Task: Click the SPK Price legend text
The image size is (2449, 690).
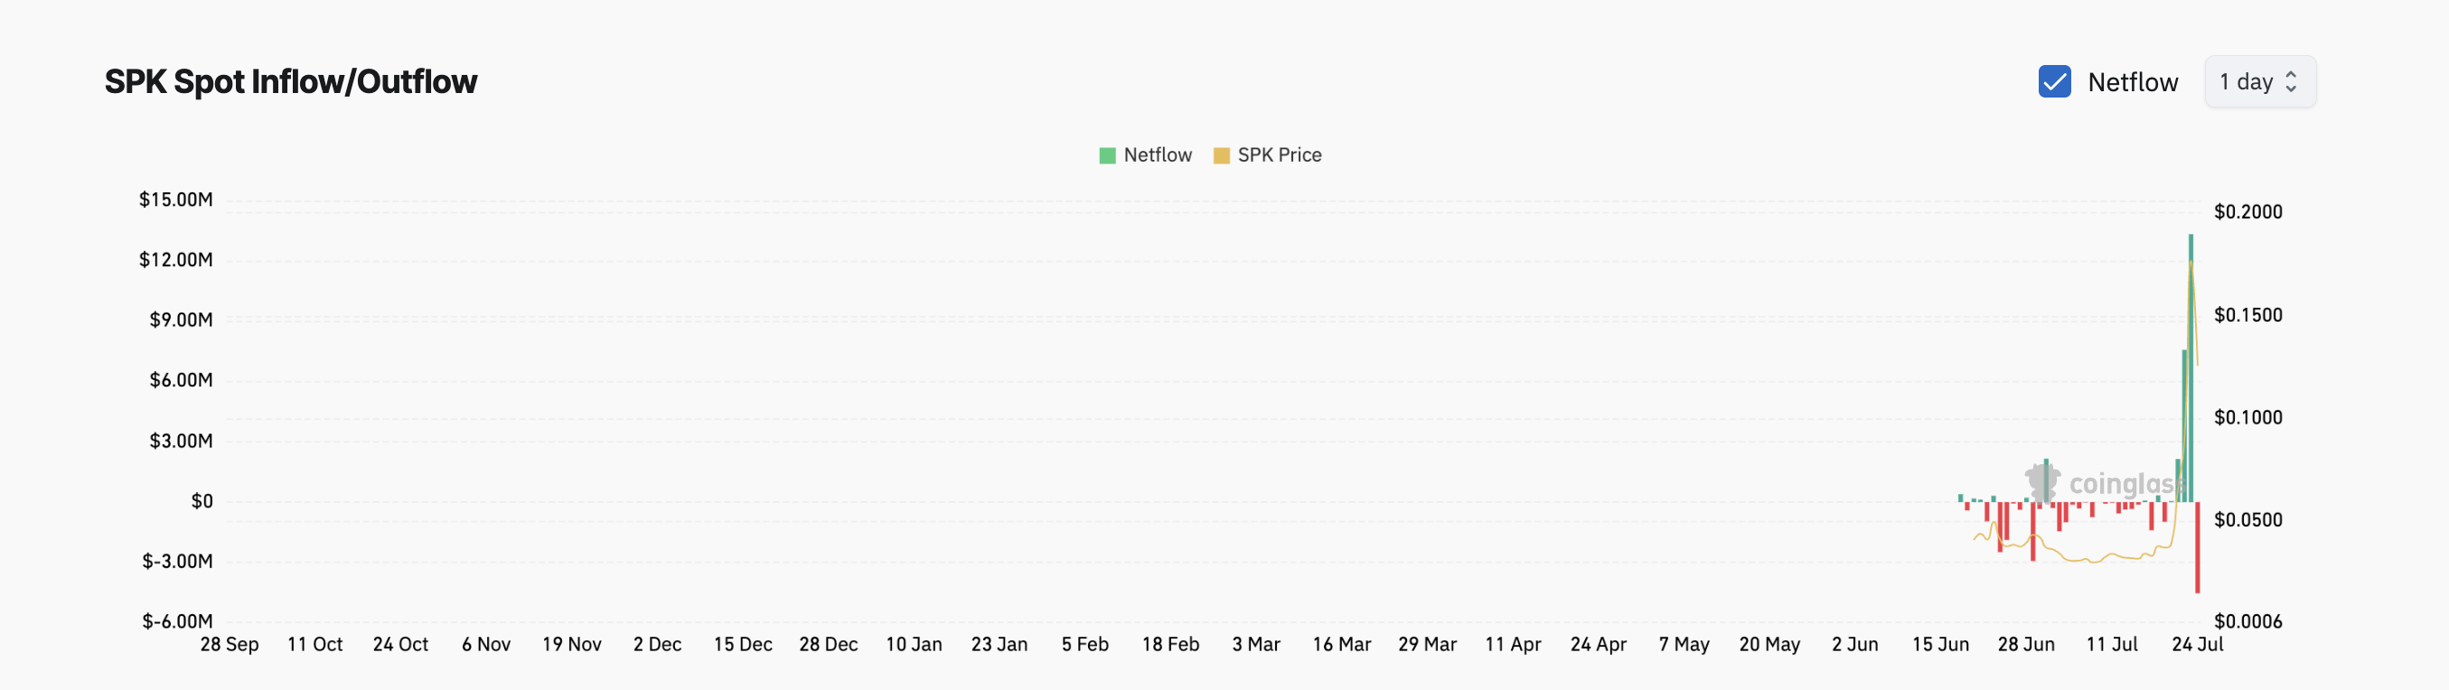Action: [x=1279, y=155]
